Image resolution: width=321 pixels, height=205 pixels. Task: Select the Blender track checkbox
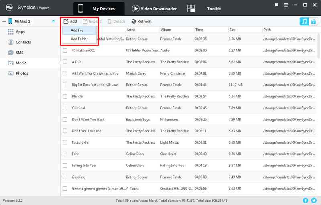(x=65, y=96)
